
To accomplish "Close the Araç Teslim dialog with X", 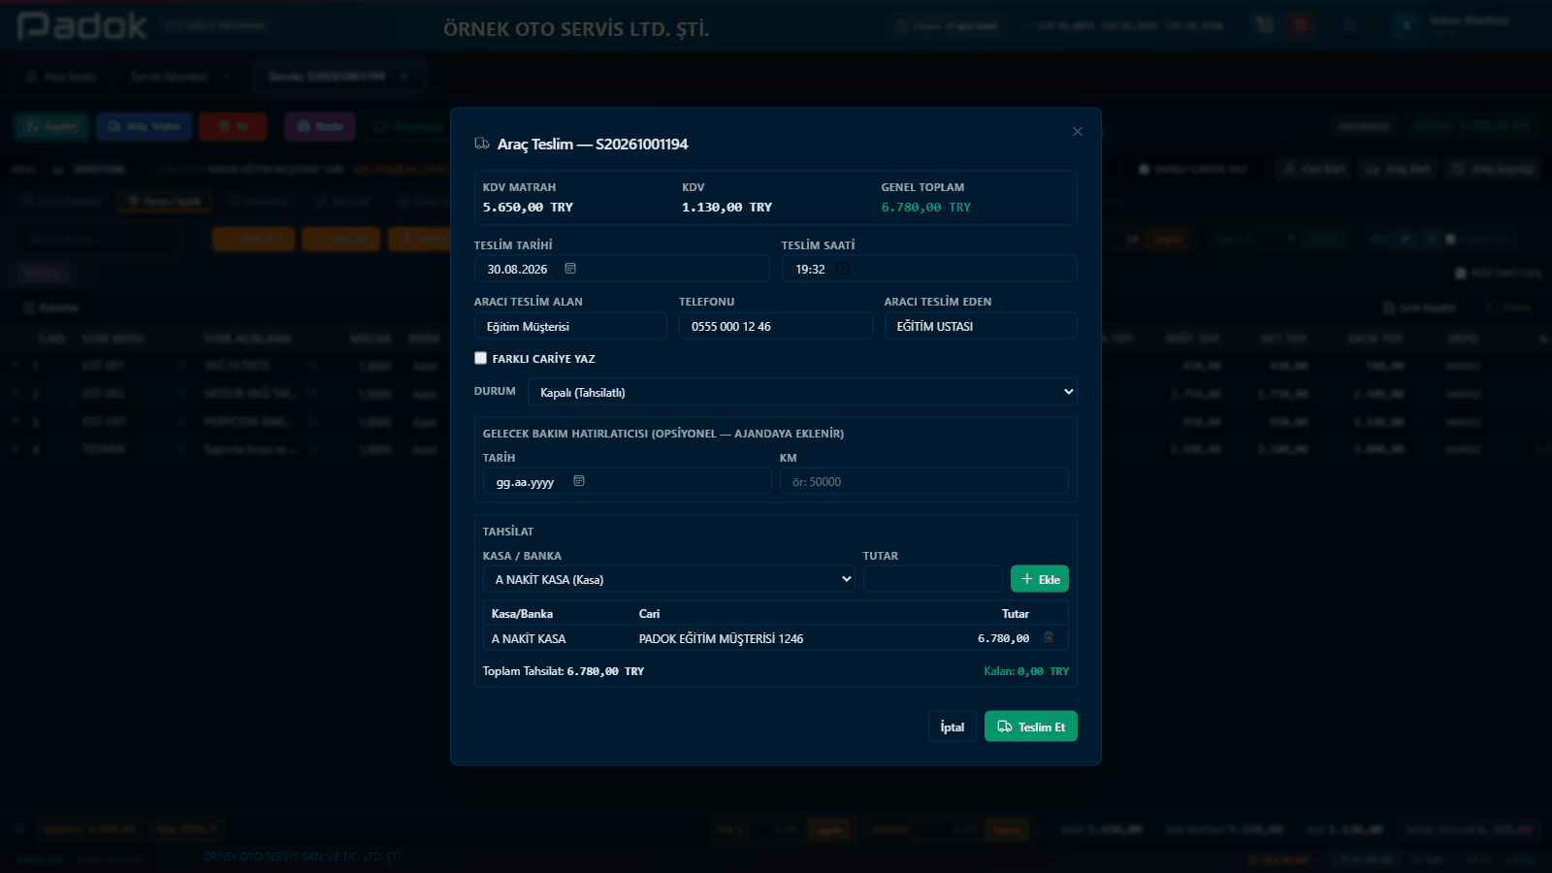I will coord(1078,132).
